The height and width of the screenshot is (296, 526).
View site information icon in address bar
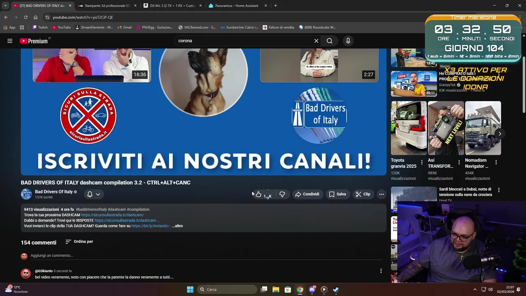click(x=47, y=17)
